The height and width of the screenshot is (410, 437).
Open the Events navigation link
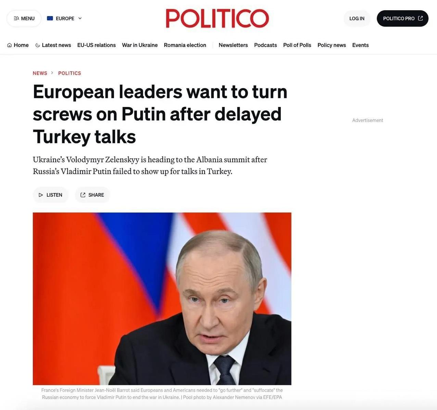pyautogui.click(x=360, y=45)
